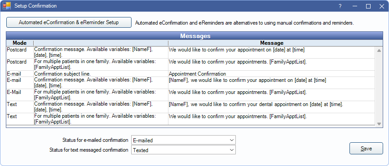Select the Postcard family appointments message row
Screen dimensions: 389x166
tap(190, 64)
